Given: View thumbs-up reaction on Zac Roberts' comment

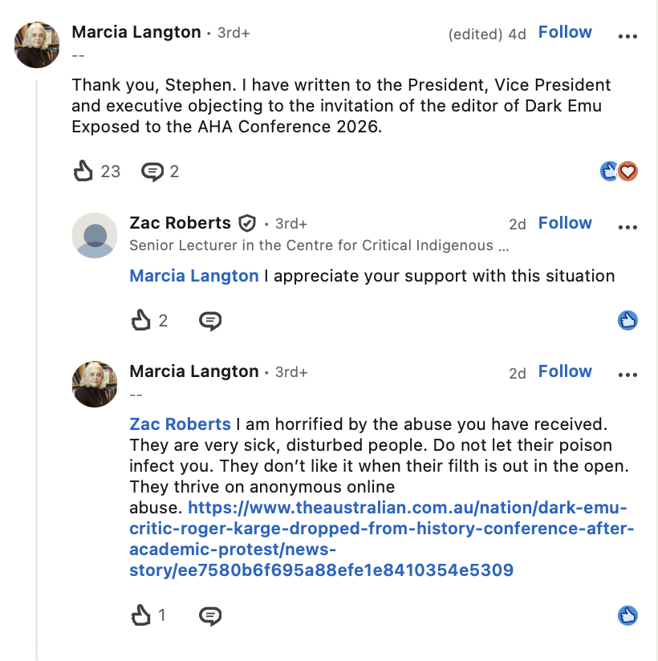Looking at the screenshot, I should pos(628,320).
